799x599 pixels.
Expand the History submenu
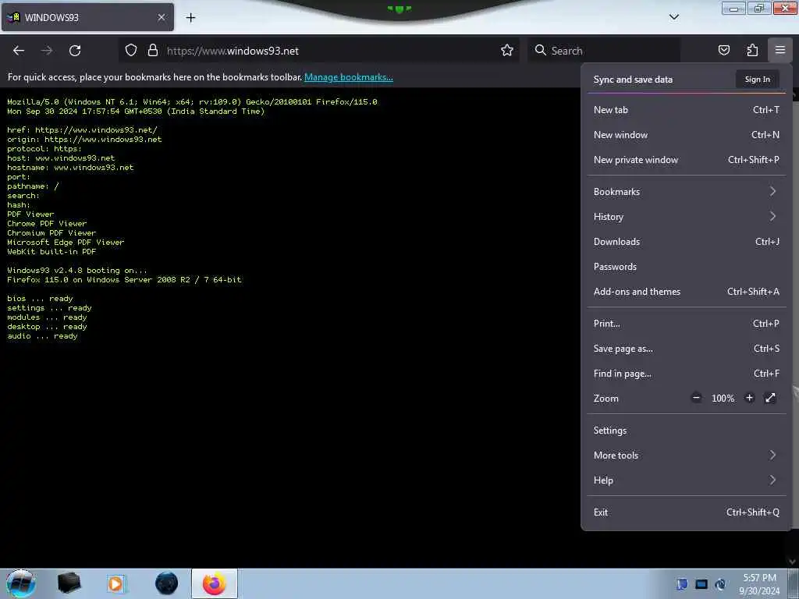(686, 217)
